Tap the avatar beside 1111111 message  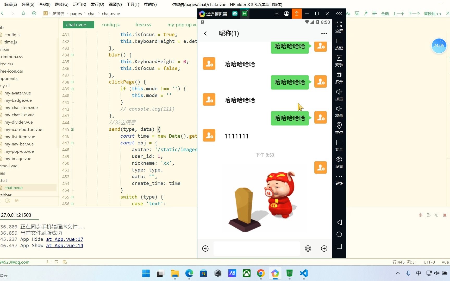click(x=209, y=135)
